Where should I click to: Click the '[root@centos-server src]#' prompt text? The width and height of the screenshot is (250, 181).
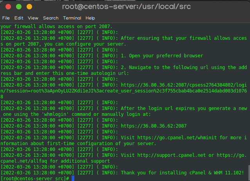click(35, 178)
